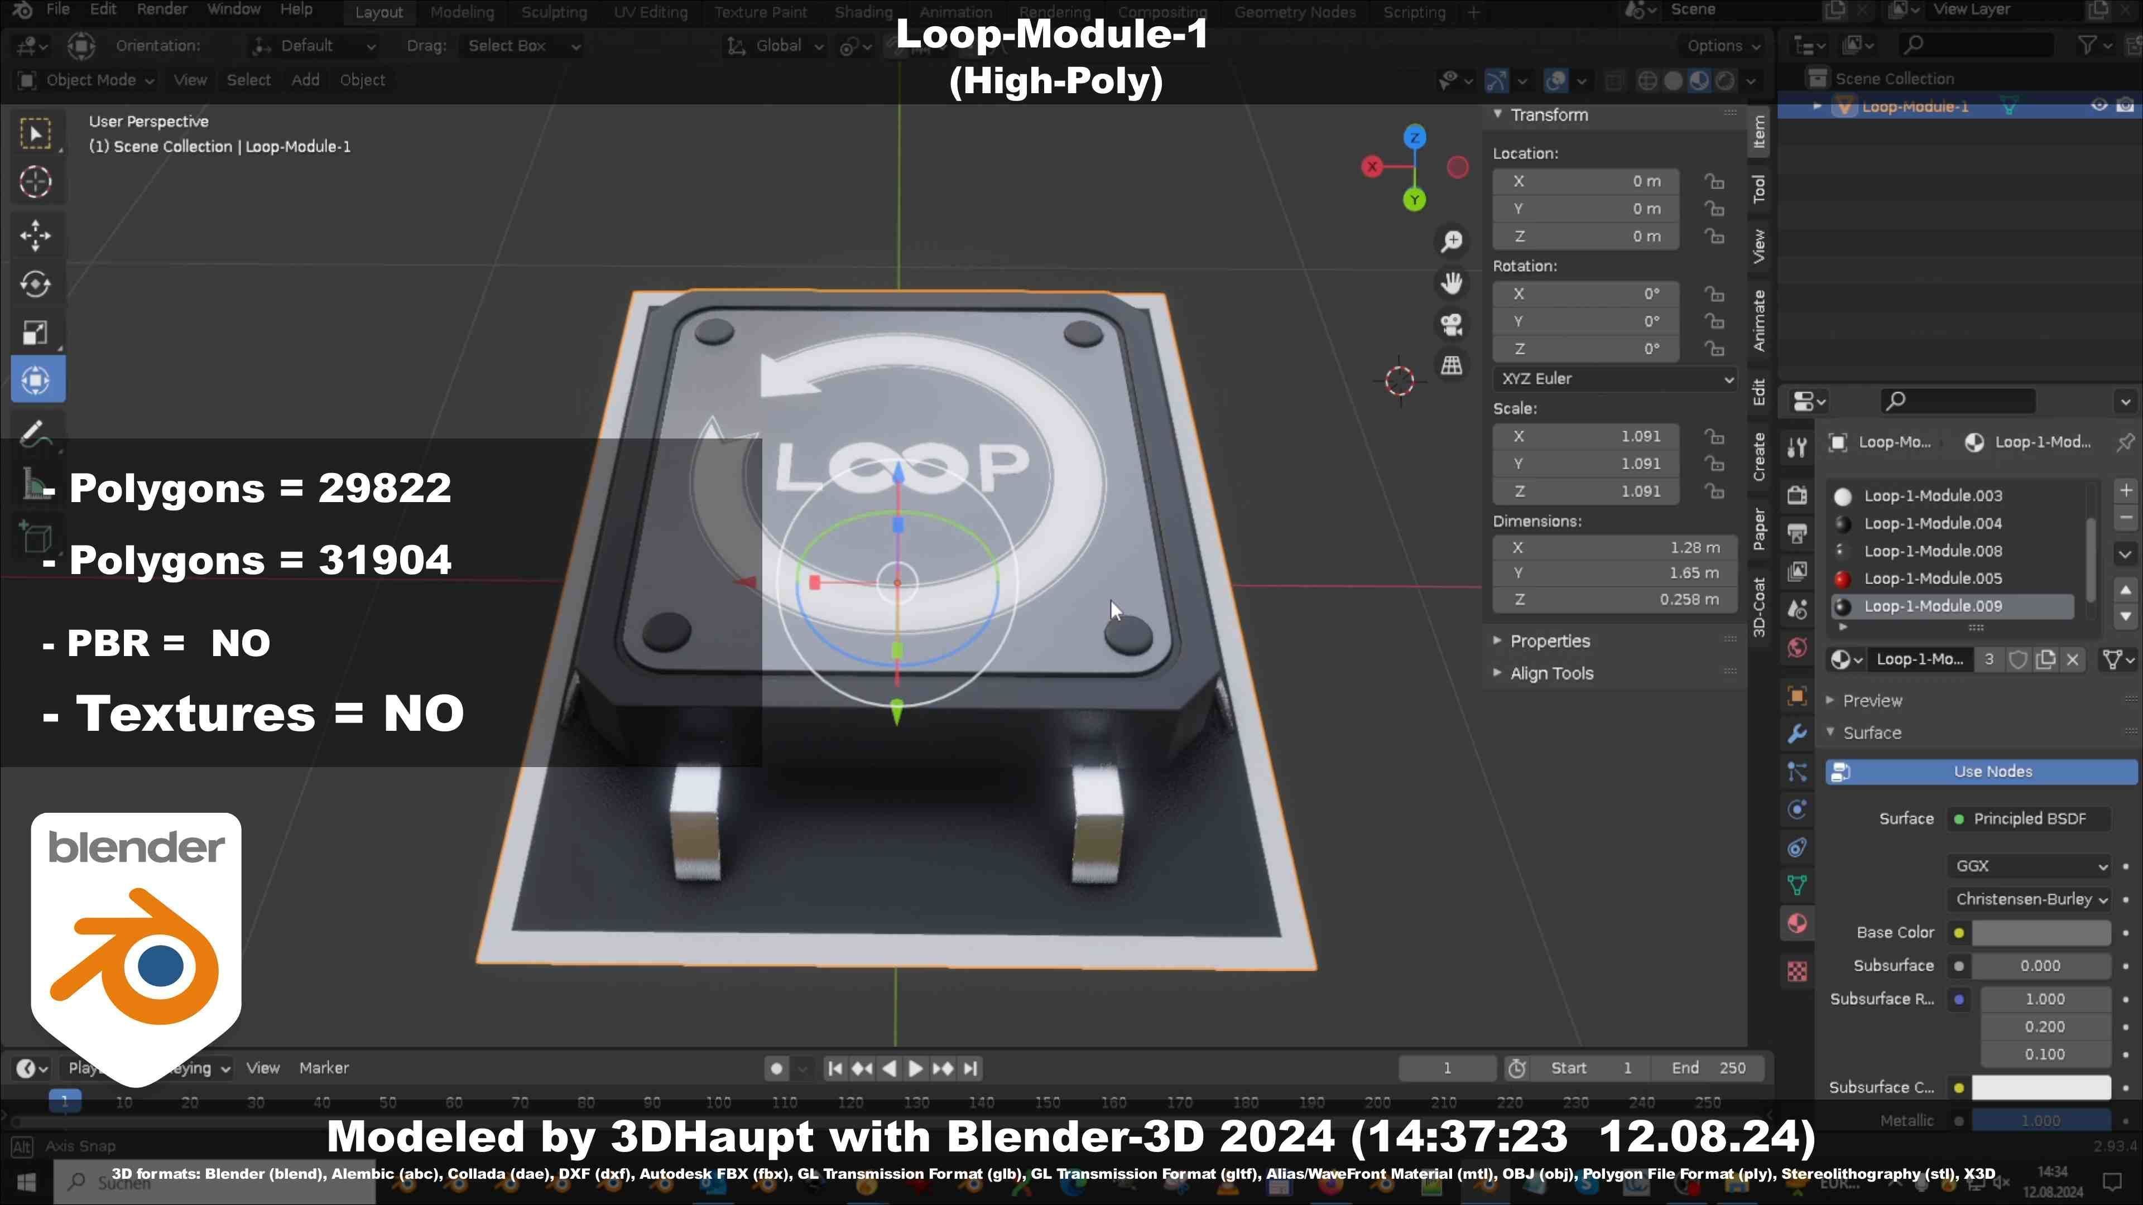Select Loop-1-Module.005 material slot
Viewport: 2143px width, 1205px height.
tap(1952, 579)
